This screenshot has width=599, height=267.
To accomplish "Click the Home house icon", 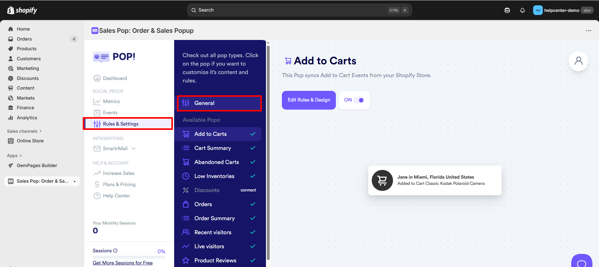I will [11, 29].
